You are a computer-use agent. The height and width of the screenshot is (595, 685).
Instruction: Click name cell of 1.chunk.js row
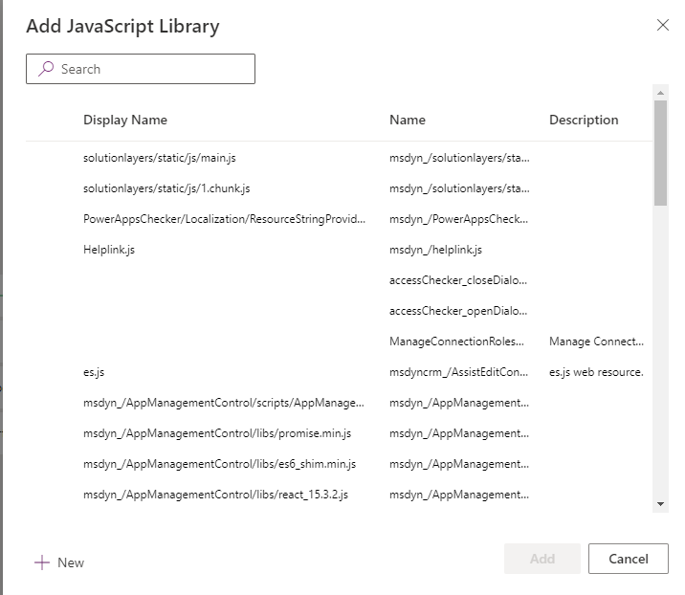[459, 188]
